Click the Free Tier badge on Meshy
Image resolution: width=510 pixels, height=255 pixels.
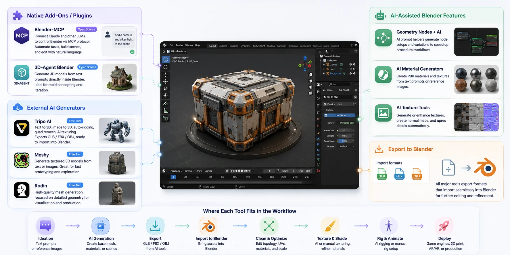tap(75, 154)
